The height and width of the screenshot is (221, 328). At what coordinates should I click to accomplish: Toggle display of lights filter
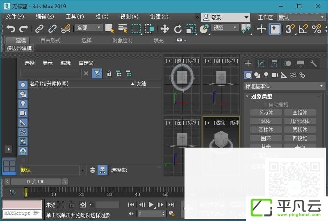pyautogui.click(x=23, y=104)
